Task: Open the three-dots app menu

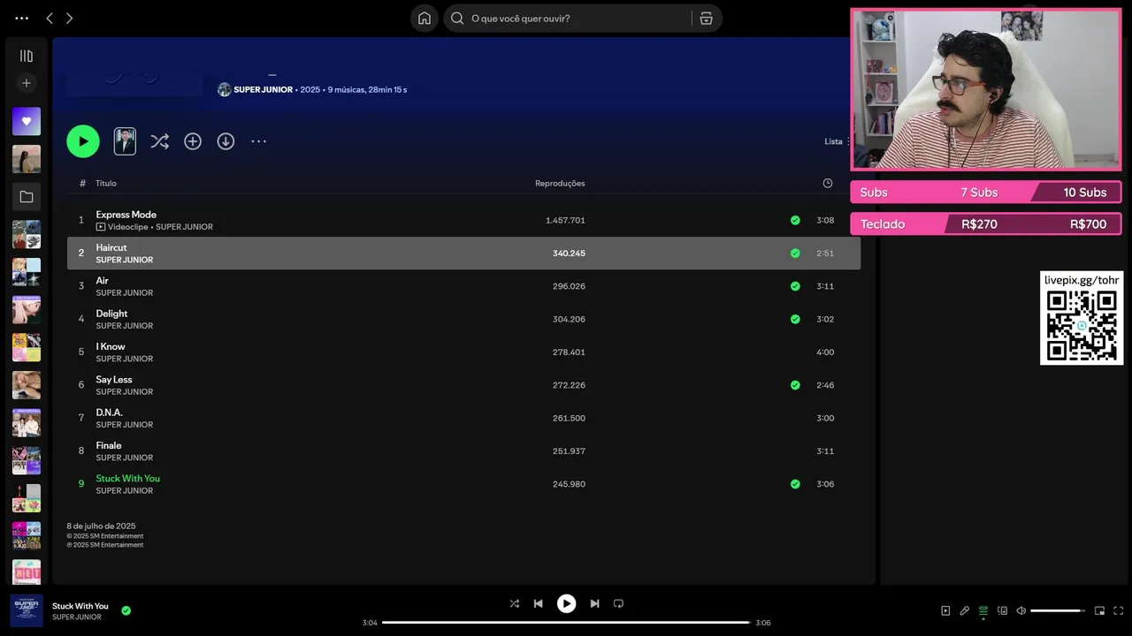Action: tap(22, 18)
